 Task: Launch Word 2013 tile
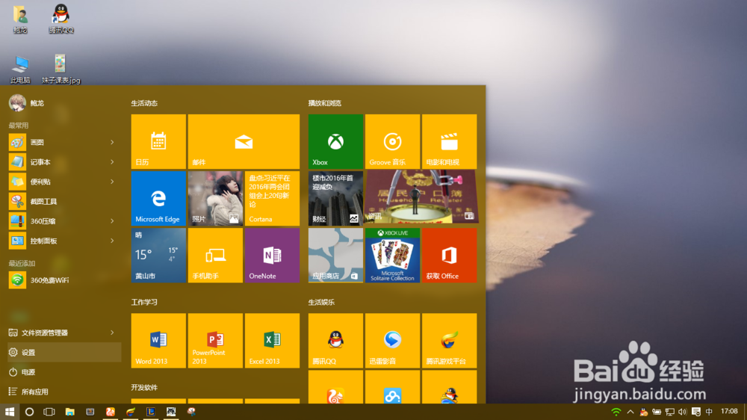pos(158,340)
